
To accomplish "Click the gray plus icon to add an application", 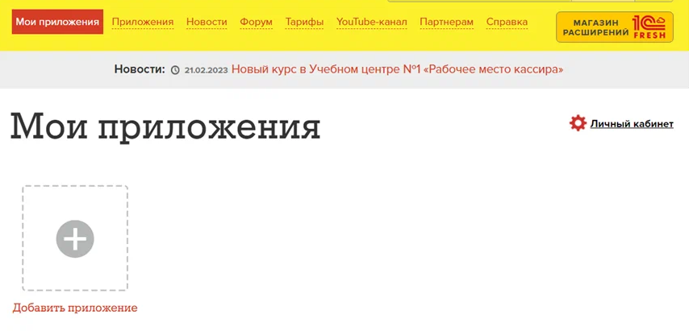I will click(75, 239).
